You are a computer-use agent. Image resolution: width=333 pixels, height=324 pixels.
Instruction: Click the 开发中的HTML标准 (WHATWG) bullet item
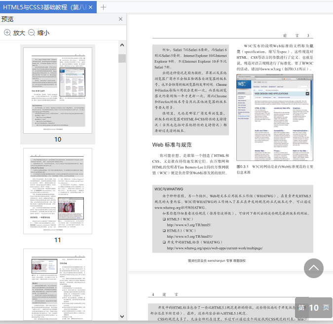(x=192, y=242)
